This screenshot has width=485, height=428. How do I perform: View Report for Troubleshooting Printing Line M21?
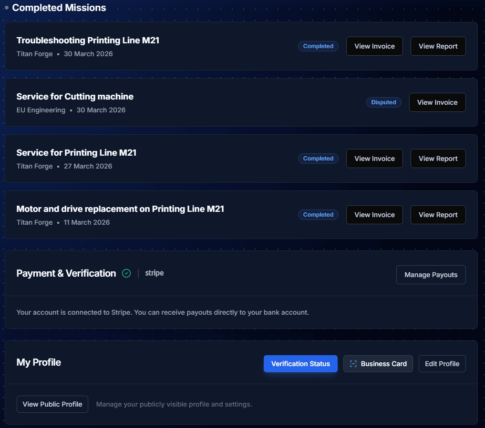pyautogui.click(x=438, y=46)
